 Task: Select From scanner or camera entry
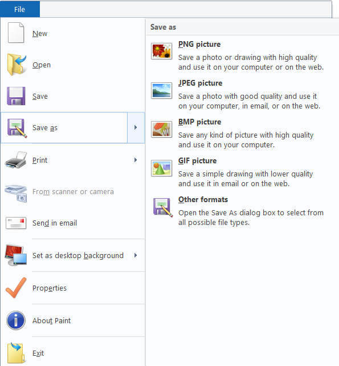(72, 191)
